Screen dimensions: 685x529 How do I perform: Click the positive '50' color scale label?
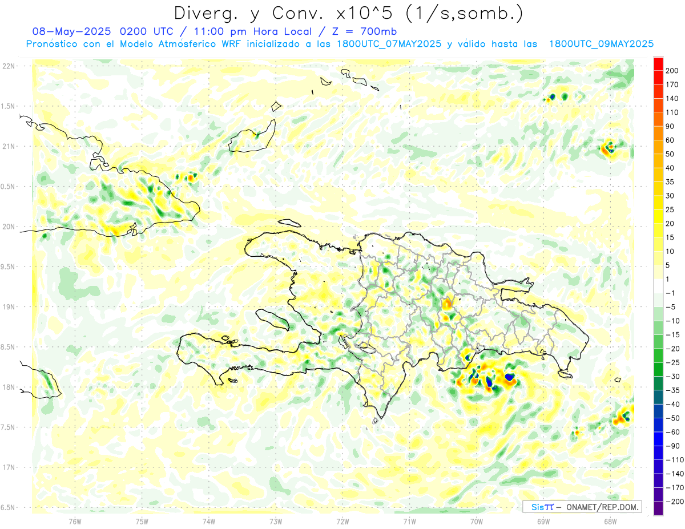[x=670, y=154]
